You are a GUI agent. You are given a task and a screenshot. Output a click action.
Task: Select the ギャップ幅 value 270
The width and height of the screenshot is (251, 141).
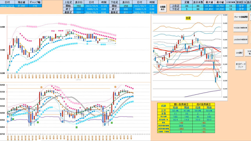[x=35, y=6]
